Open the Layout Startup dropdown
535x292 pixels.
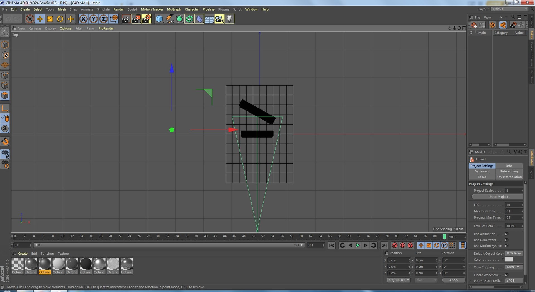tap(510, 9)
